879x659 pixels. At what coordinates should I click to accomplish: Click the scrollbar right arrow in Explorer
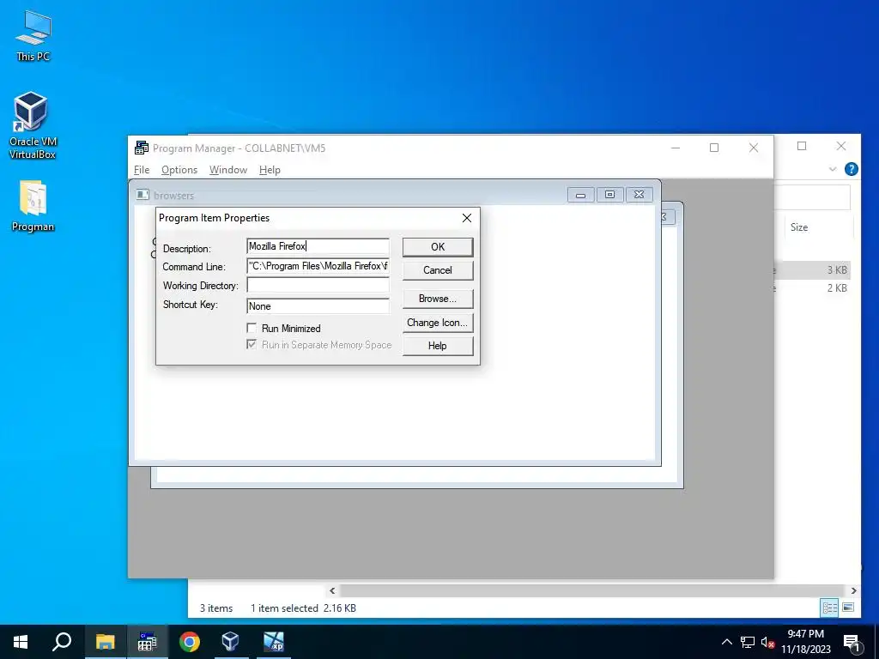853,590
